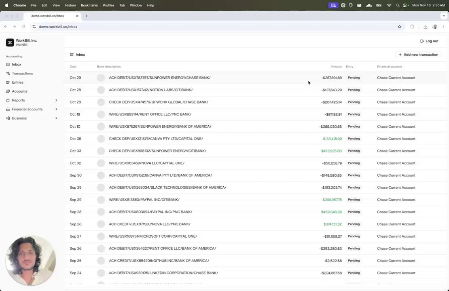
Task: Click Pending badge on CANVA PTY LTD/CAPITAL ONE row
Action: tap(354, 139)
